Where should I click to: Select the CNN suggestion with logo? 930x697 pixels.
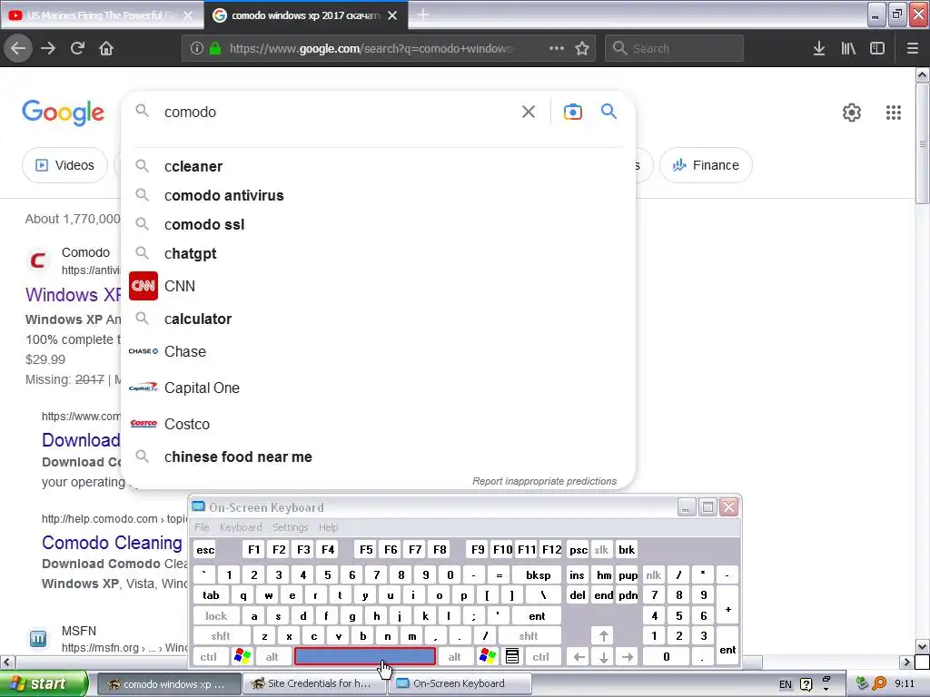click(x=378, y=286)
